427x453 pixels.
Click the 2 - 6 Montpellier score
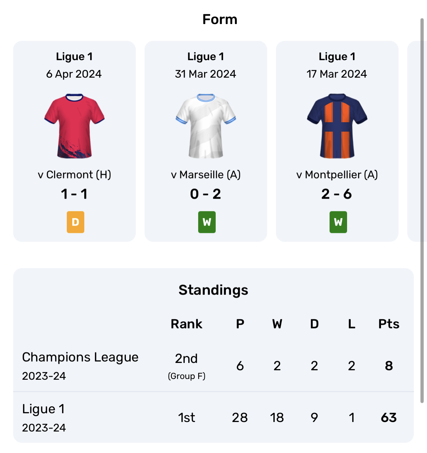tap(337, 194)
